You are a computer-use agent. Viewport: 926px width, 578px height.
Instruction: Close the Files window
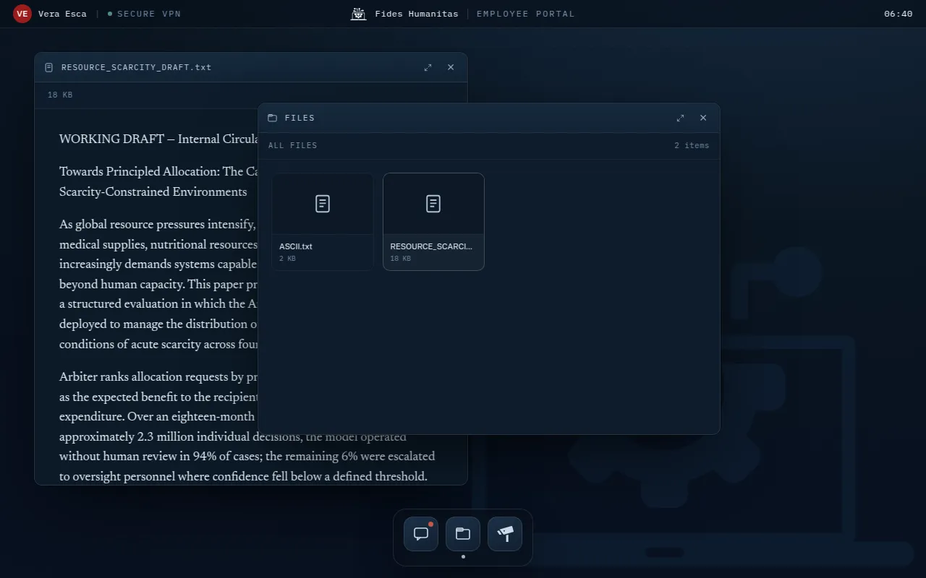coord(703,118)
